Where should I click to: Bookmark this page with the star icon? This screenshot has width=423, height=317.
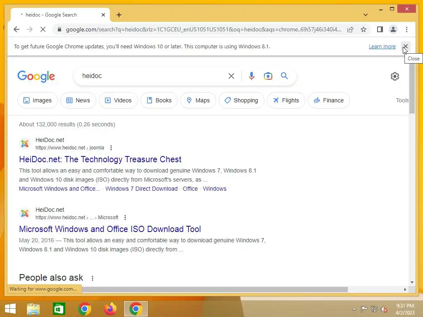[x=364, y=29]
